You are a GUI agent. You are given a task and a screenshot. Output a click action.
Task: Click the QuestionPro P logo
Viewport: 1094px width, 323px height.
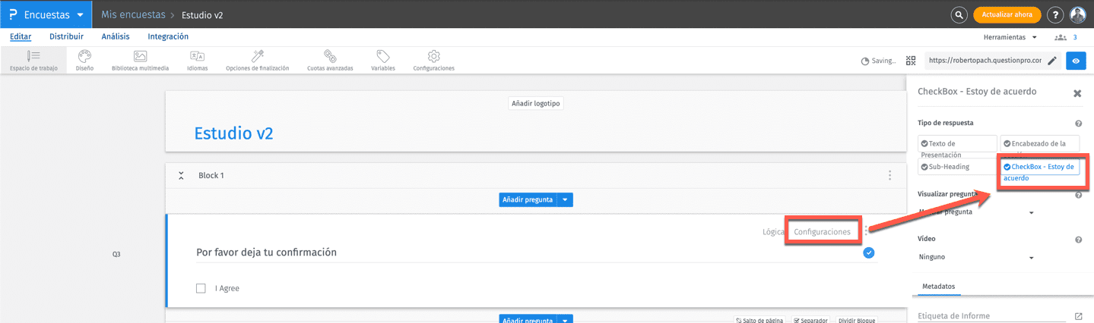tap(14, 14)
